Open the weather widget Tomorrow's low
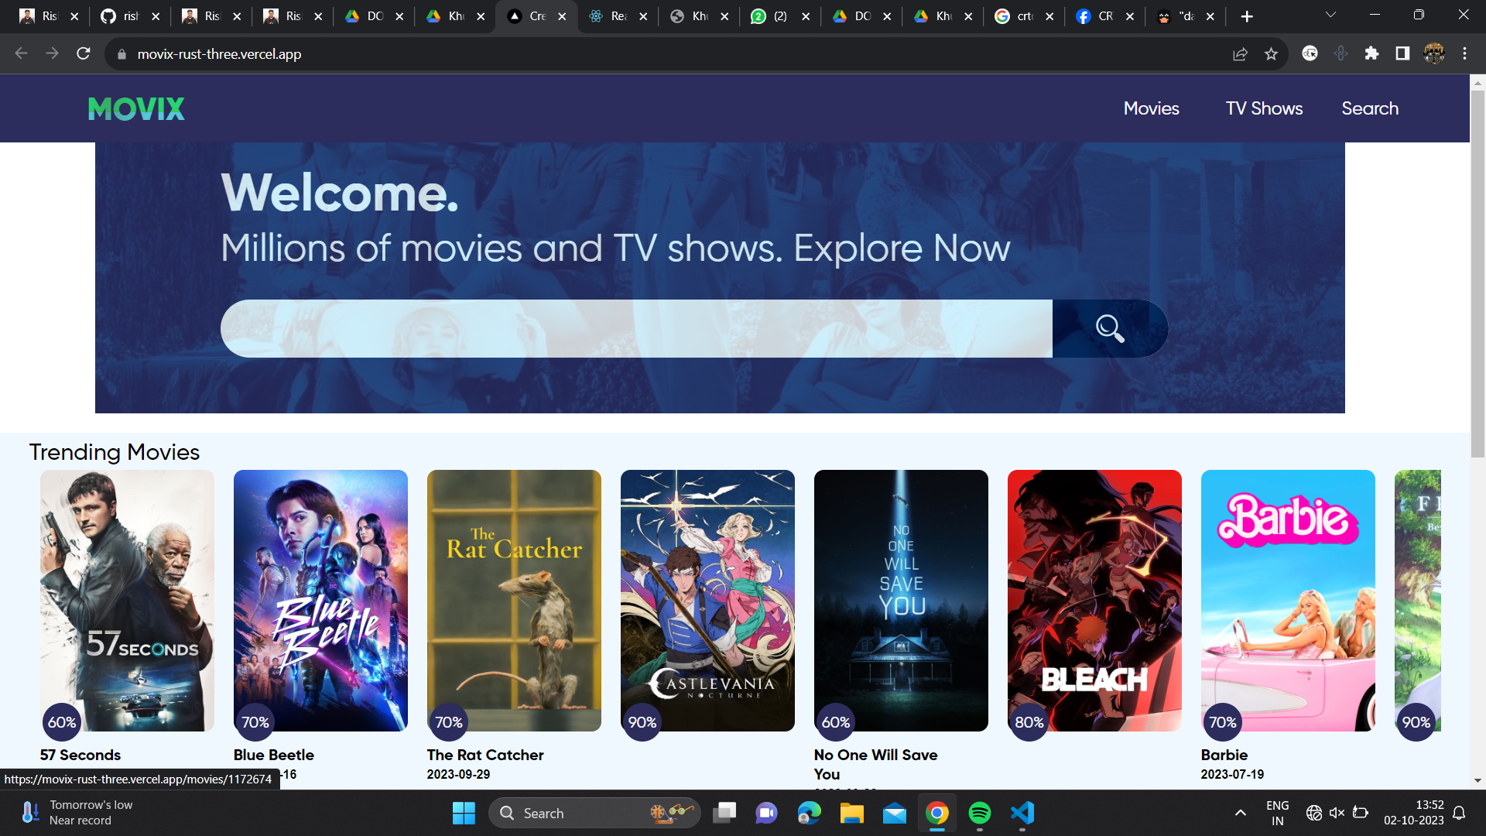 tap(77, 813)
